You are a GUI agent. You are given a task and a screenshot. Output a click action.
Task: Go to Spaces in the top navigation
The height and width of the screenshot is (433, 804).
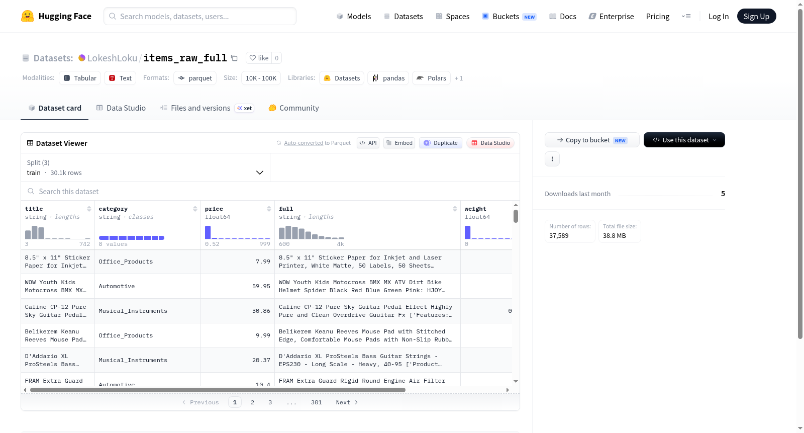pos(453,17)
